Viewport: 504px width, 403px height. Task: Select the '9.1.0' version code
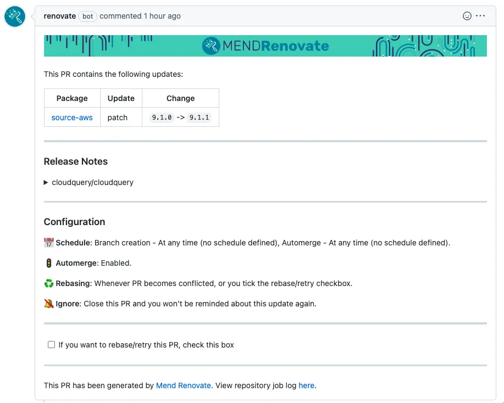(162, 117)
